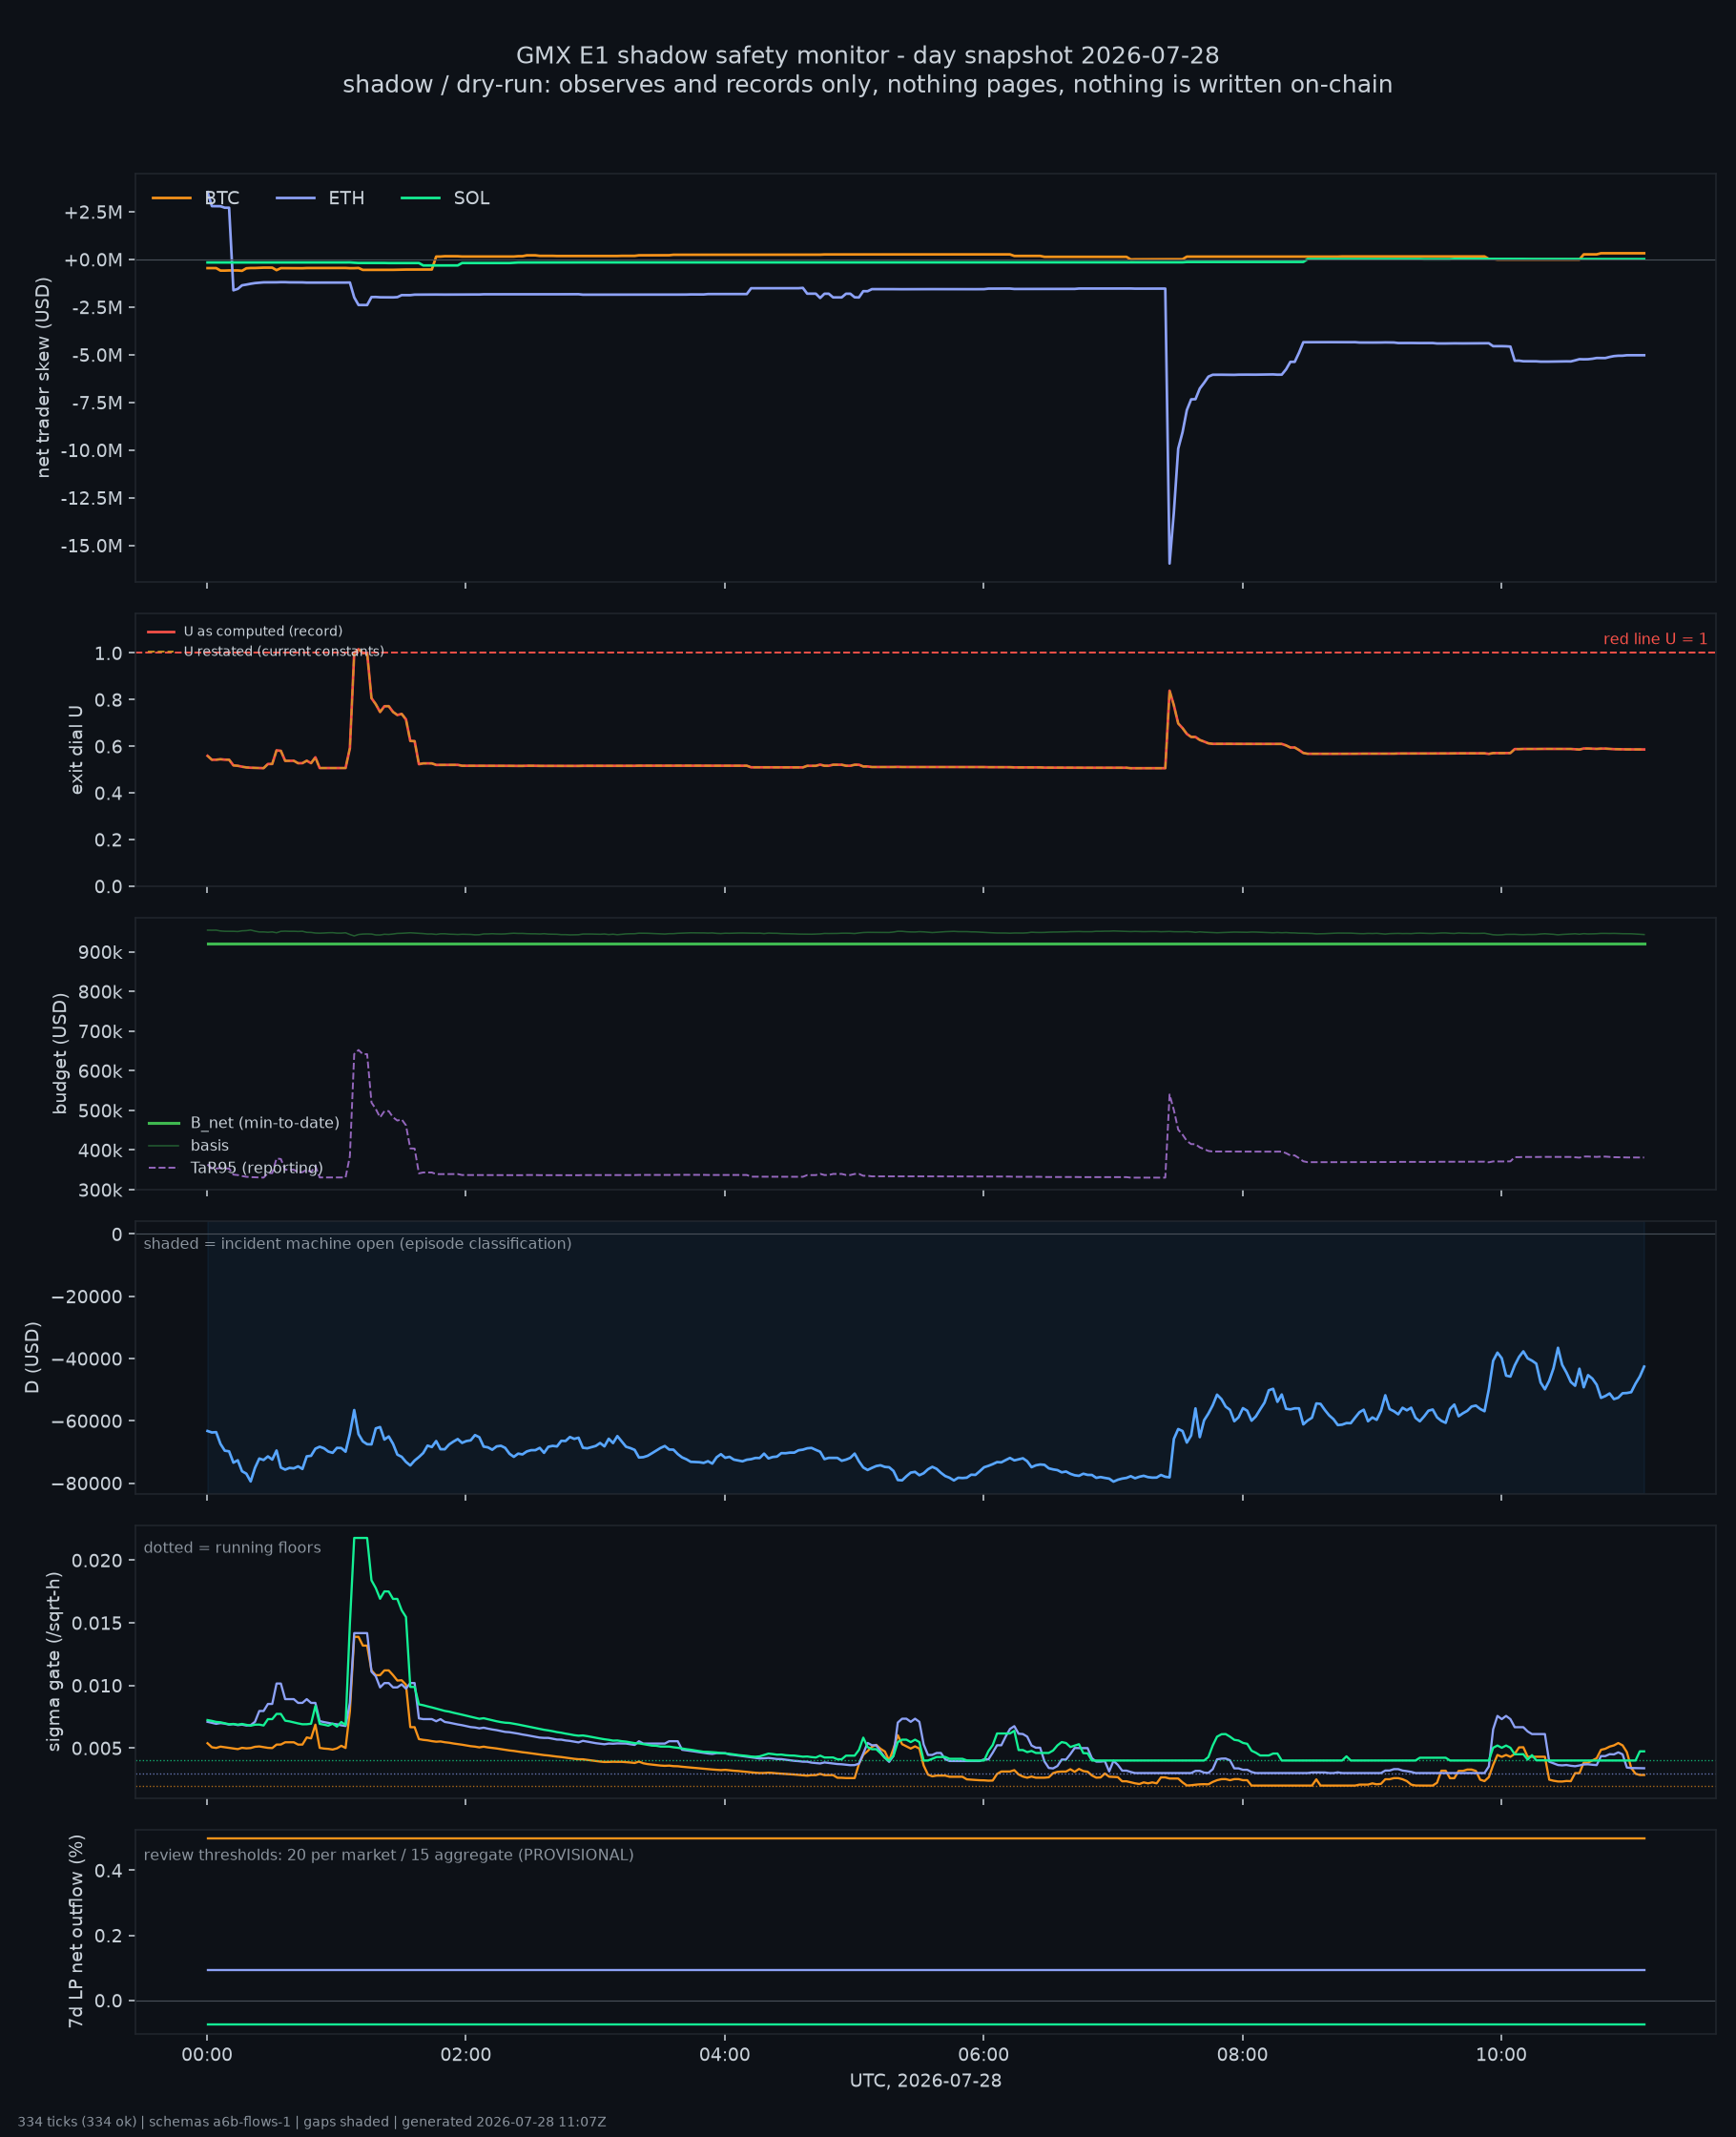Click the '+0.0M' skew tick label
The image size is (1736, 2137).
93,260
